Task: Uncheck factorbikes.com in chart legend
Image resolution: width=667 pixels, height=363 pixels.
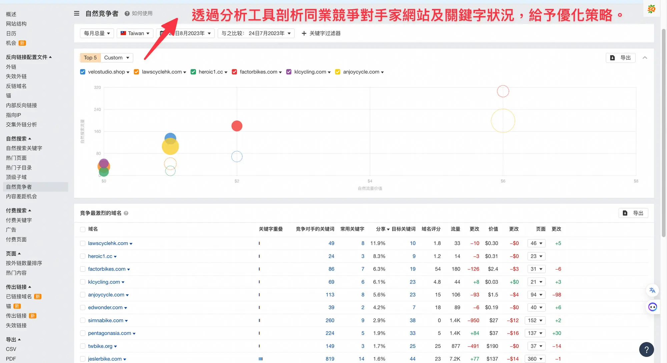Action: coord(234,72)
